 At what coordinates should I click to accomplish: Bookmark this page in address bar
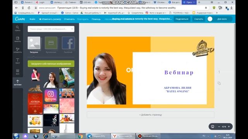[x=206, y=8]
